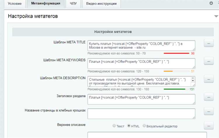Viewport: 219px width, 138px height.
Task: Click the Настройки метатегов header bar
Action: coord(113,32)
